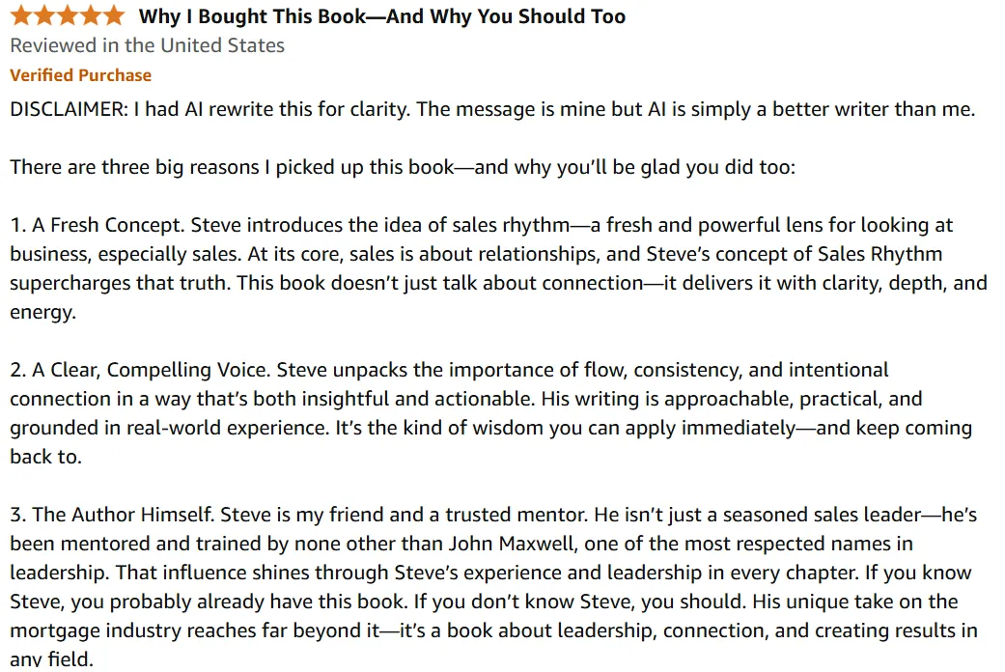Image resolution: width=1005 pixels, height=672 pixels.
Task: Click the 'Verified Purchase' label
Action: click(x=81, y=75)
